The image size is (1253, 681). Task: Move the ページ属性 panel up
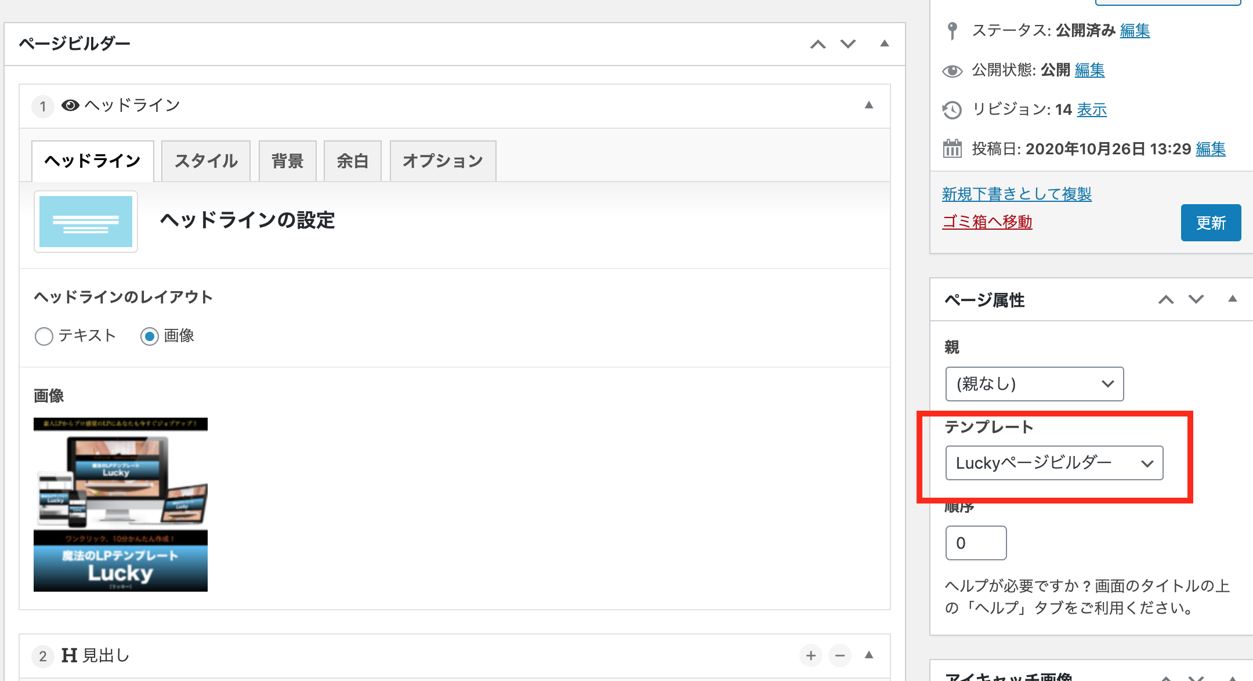click(x=1166, y=299)
